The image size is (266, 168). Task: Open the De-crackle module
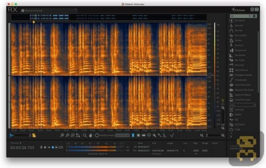click(x=238, y=35)
